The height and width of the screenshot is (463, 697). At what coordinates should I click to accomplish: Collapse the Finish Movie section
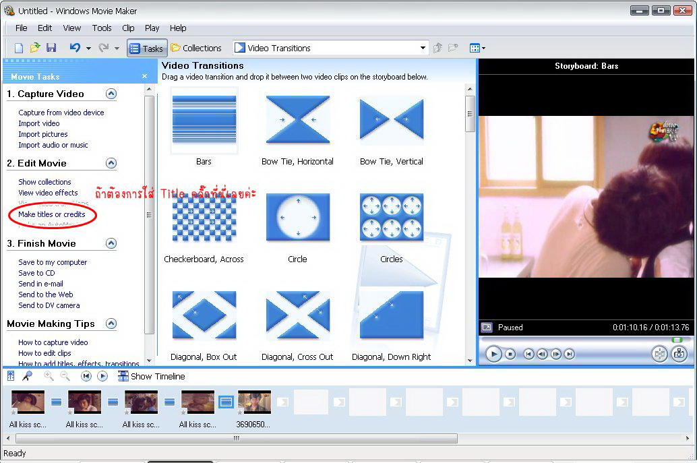point(111,243)
